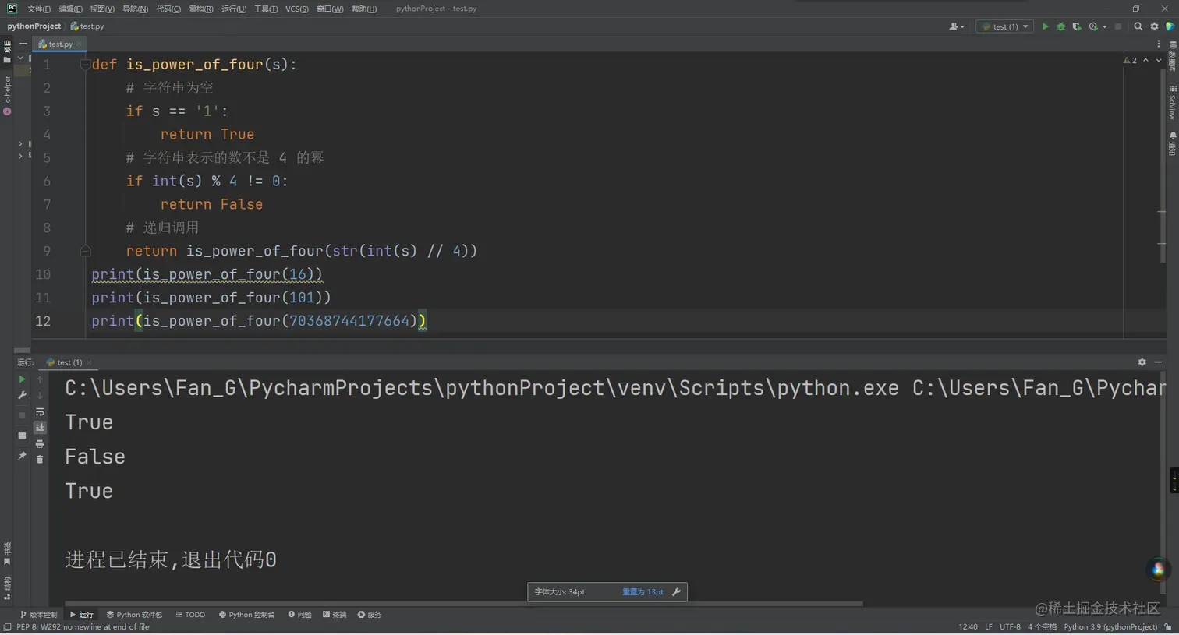Collapse the project tree top chevron
The image size is (1179, 635).
point(20,58)
